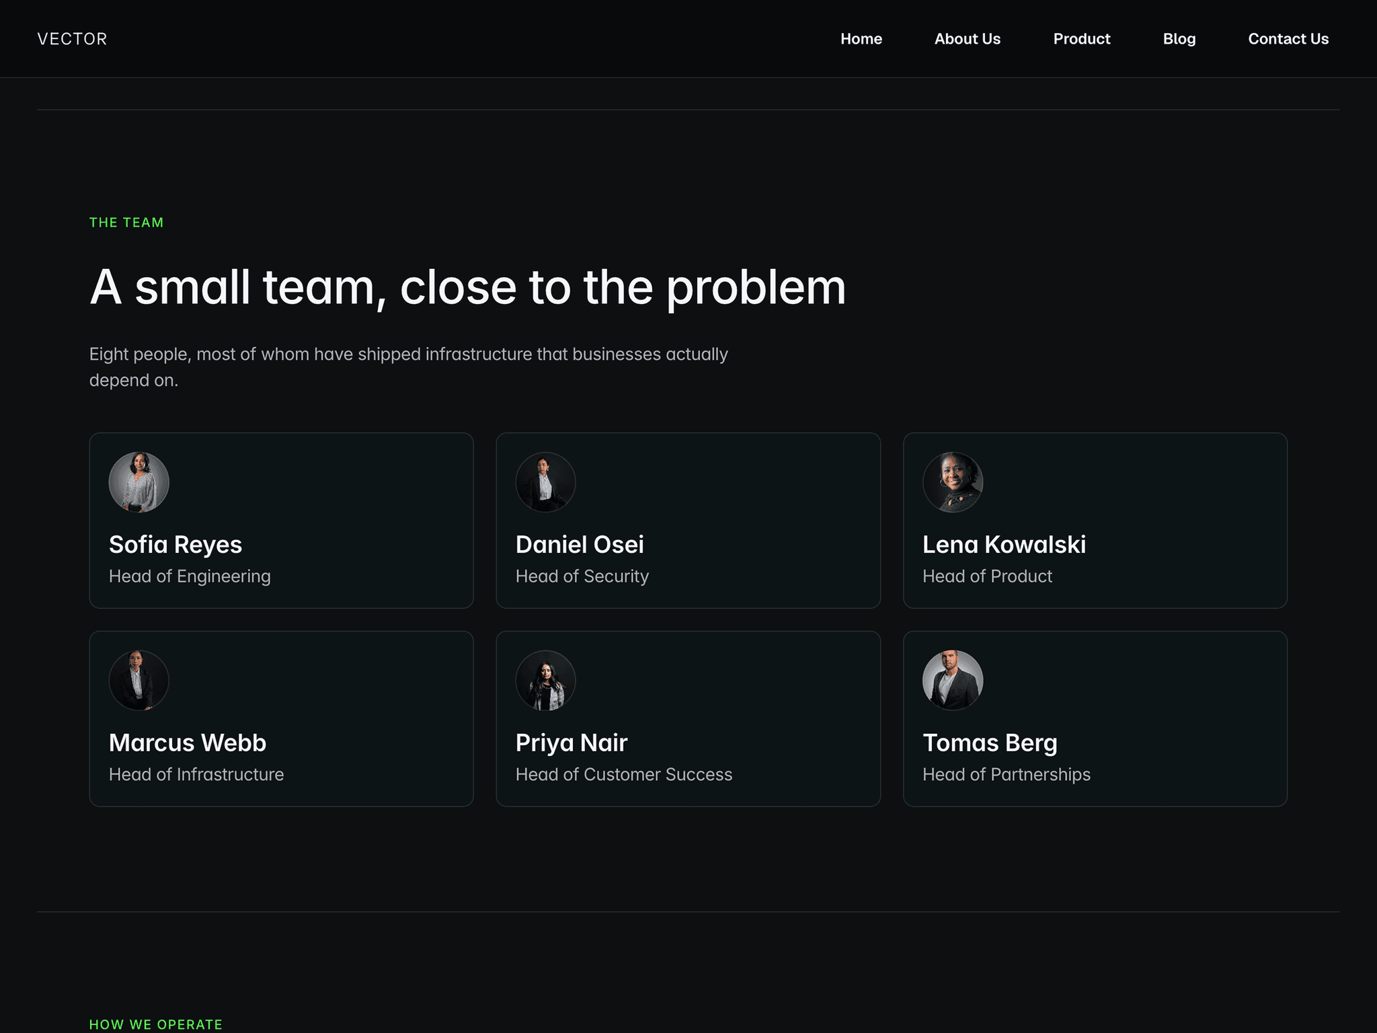Open the About Us nav link
Image resolution: width=1377 pixels, height=1033 pixels.
click(968, 39)
